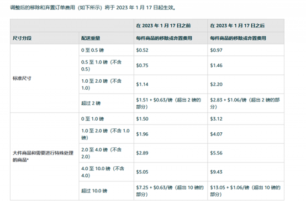Click the $5.05 fee value
Viewport: 306px width, 205px height.
[142, 172]
